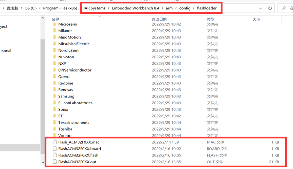The image size is (293, 169).
Task: Click the search box magnifier icon
Action: (284, 8)
